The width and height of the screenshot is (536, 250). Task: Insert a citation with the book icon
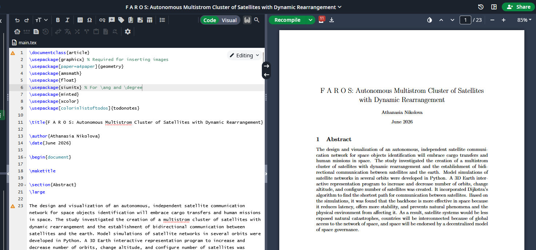(x=131, y=20)
